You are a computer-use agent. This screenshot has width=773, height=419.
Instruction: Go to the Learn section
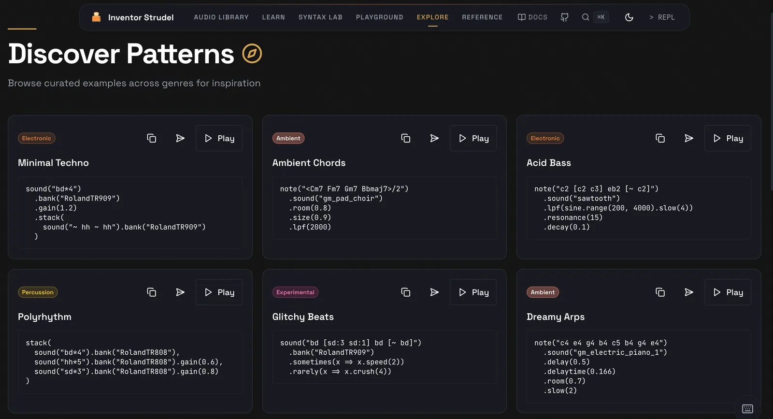[273, 17]
